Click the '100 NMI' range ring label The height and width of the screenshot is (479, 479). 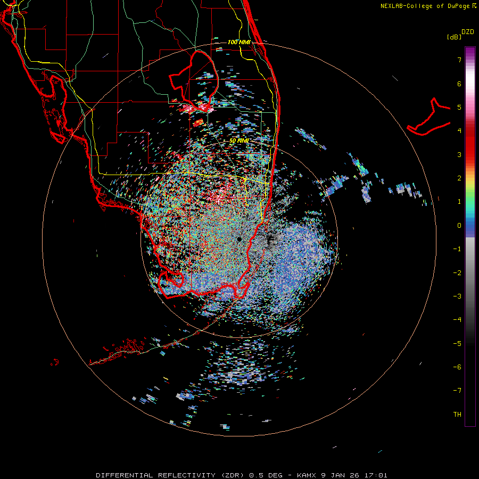(239, 42)
